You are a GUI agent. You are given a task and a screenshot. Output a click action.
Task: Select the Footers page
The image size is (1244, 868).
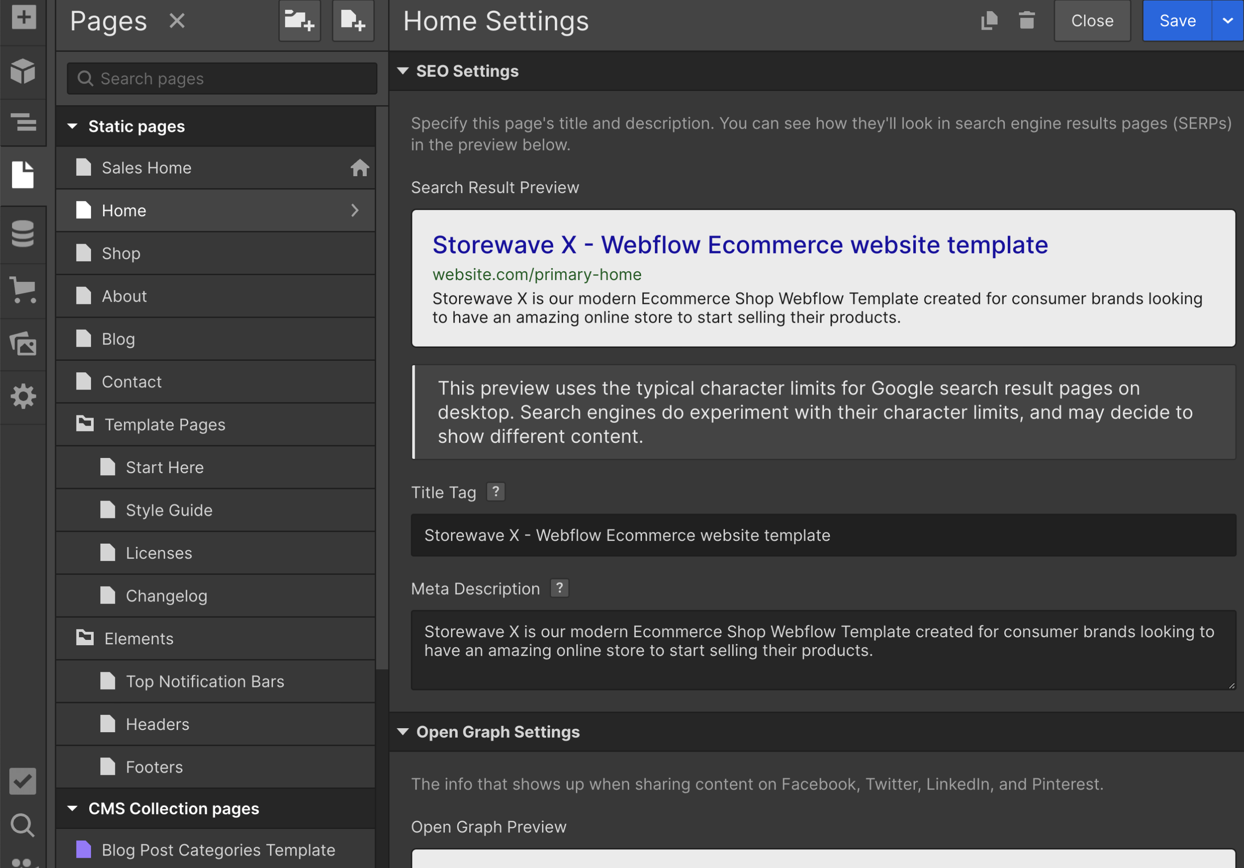(215, 767)
